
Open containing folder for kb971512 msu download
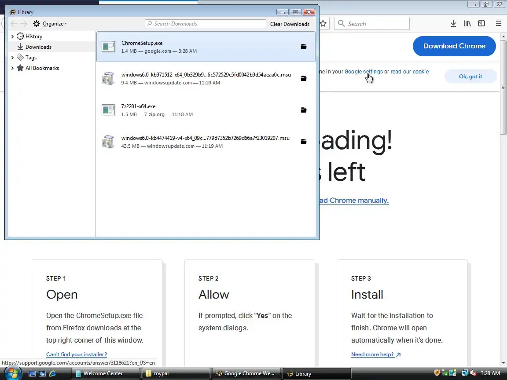click(303, 79)
